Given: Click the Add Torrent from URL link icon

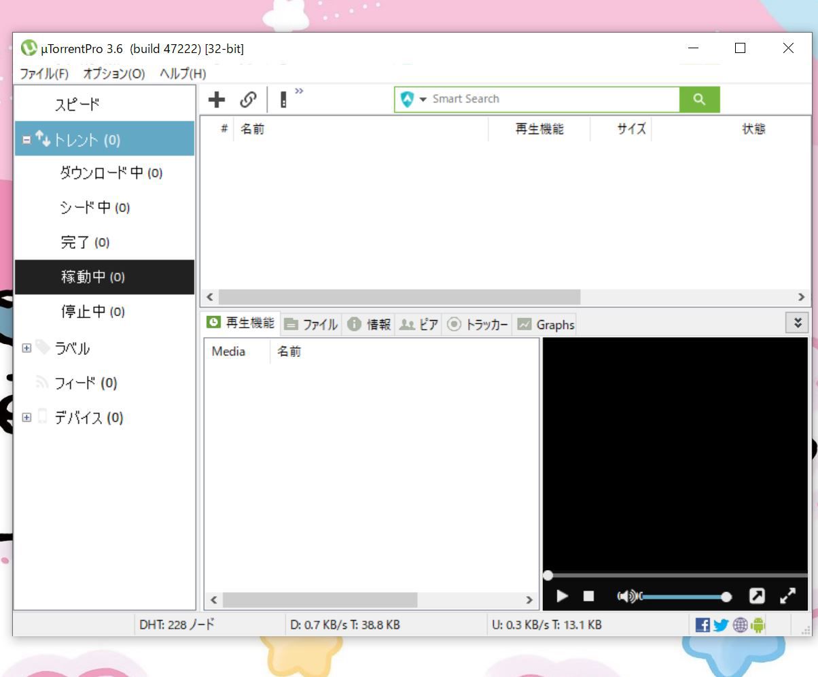Looking at the screenshot, I should [x=248, y=100].
